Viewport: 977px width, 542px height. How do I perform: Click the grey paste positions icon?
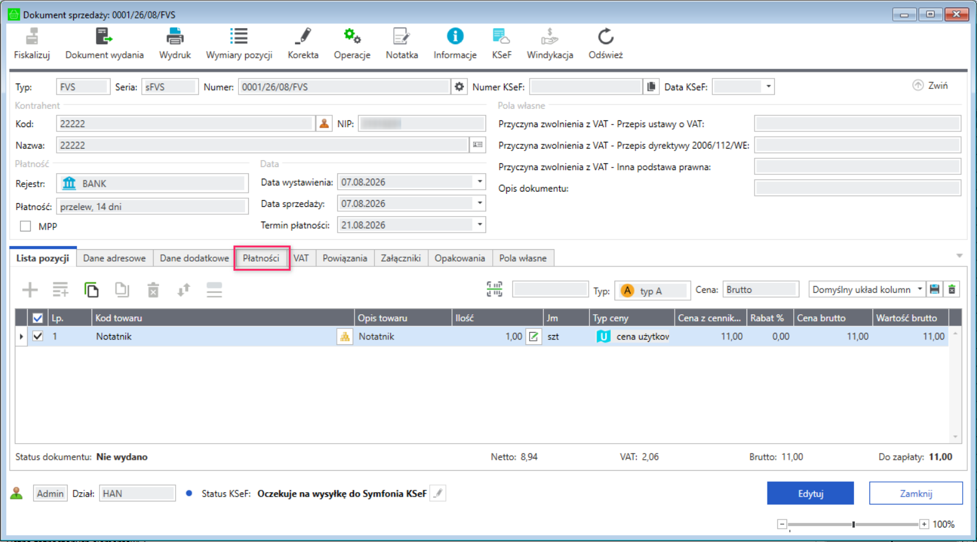122,290
